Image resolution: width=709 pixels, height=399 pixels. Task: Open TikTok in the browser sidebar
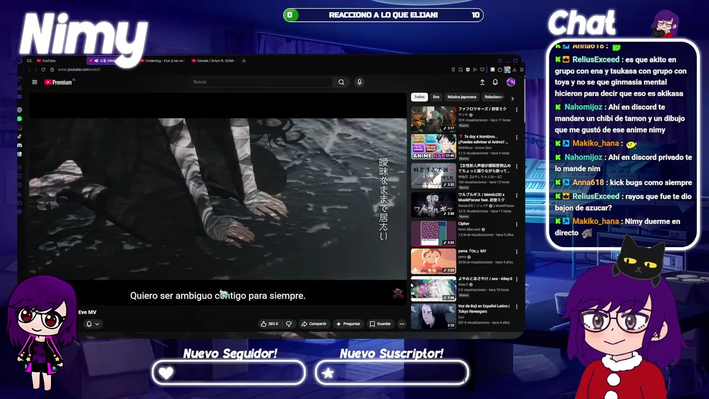pos(20,136)
